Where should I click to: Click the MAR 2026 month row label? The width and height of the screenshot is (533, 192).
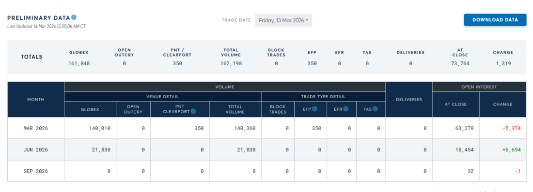click(x=36, y=128)
